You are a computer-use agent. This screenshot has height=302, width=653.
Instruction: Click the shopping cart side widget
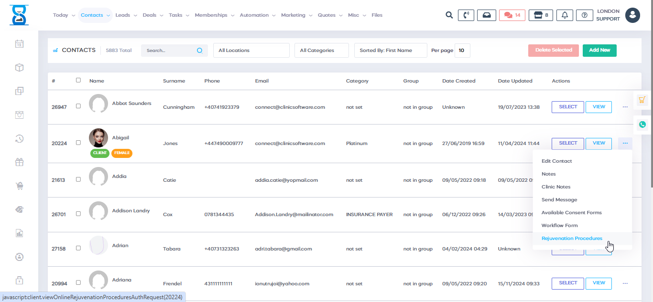(642, 100)
